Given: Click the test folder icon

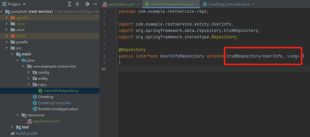Looking at the screenshot, I should pyautogui.click(x=18, y=127).
